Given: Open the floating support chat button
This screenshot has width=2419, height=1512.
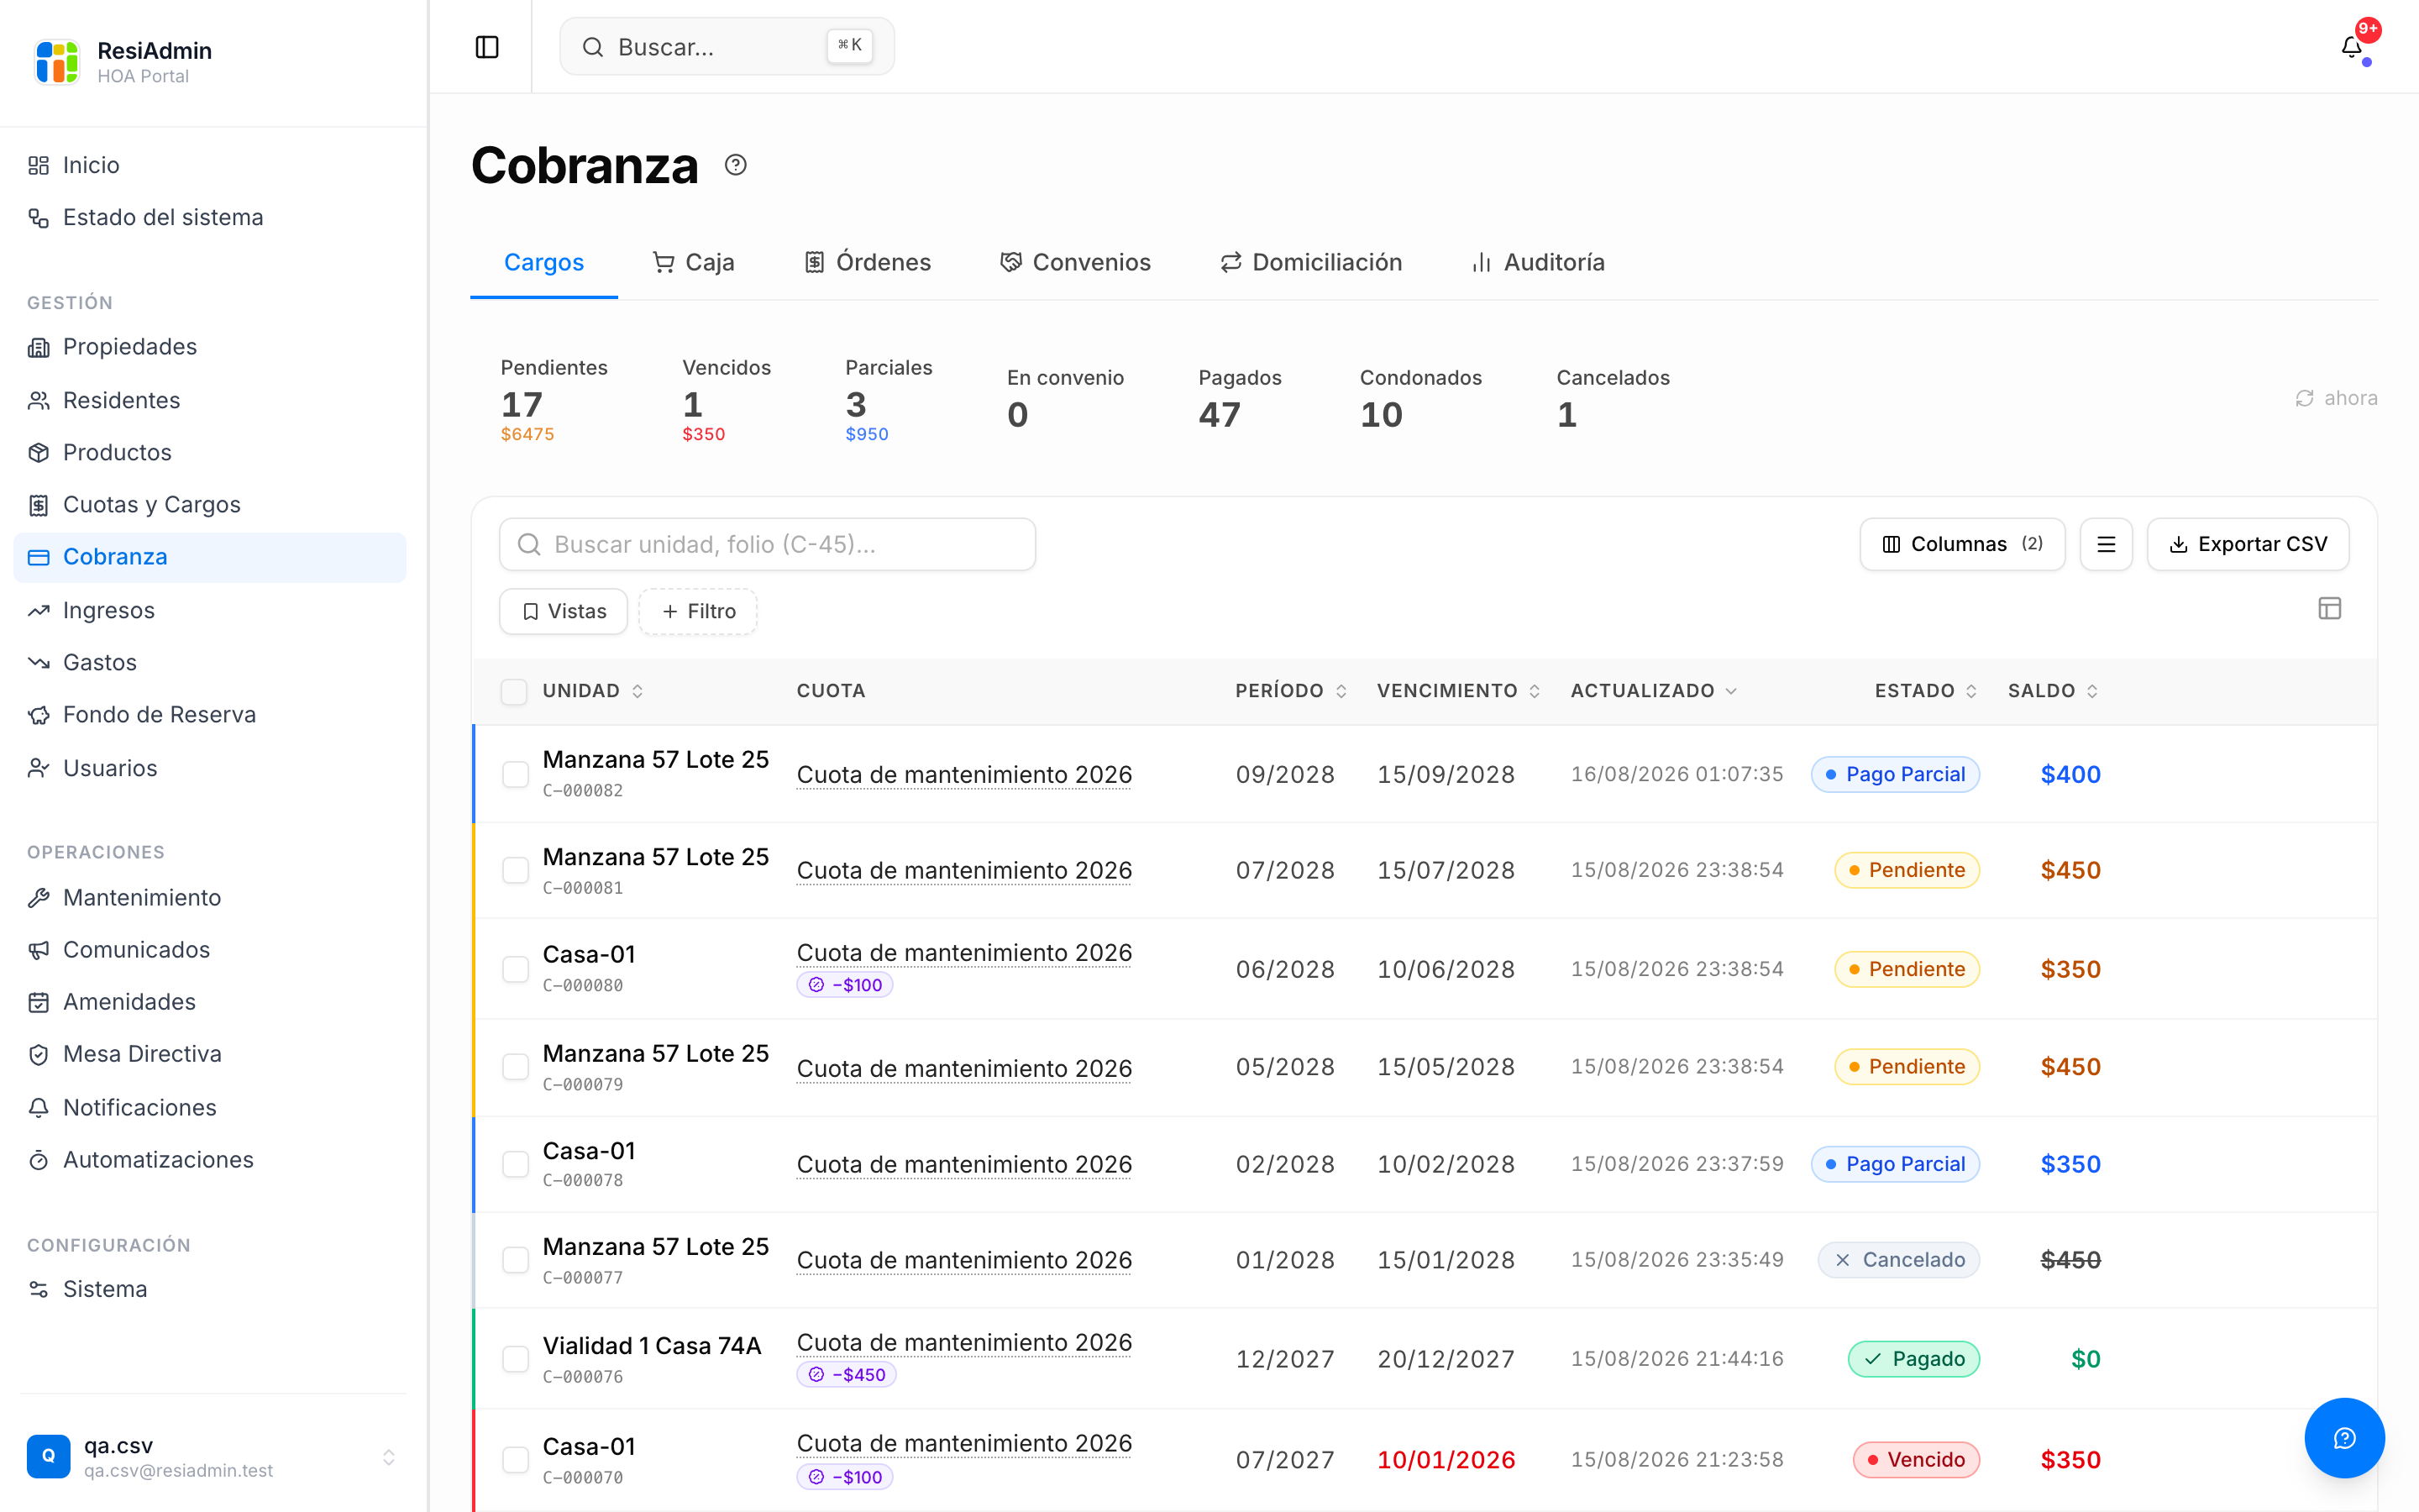Looking at the screenshot, I should [x=2344, y=1438].
